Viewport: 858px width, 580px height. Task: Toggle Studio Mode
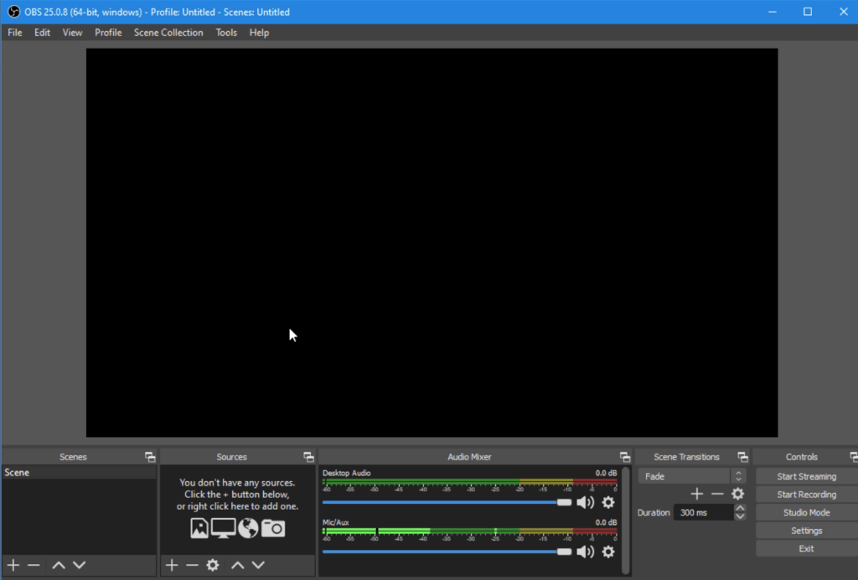point(807,513)
